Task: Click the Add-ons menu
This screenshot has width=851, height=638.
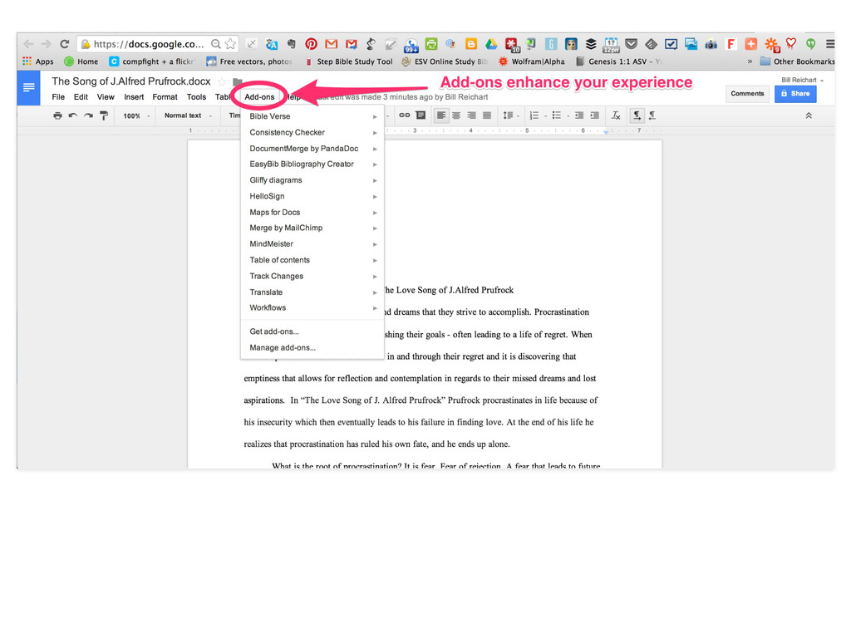Action: click(x=259, y=97)
